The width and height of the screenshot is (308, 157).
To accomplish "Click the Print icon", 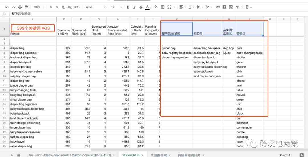I will [20, 7].
